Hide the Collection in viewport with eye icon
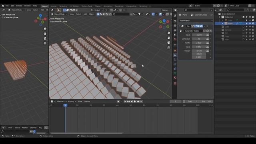 (250, 17)
